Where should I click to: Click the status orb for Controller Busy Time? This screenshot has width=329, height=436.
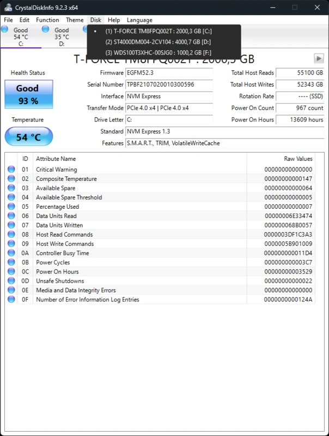(11, 253)
